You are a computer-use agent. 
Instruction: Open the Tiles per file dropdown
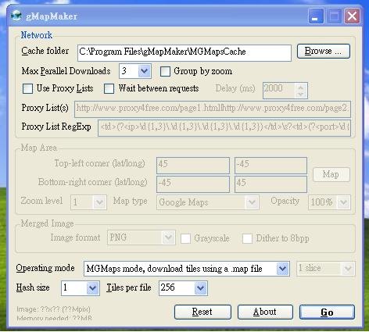point(183,288)
